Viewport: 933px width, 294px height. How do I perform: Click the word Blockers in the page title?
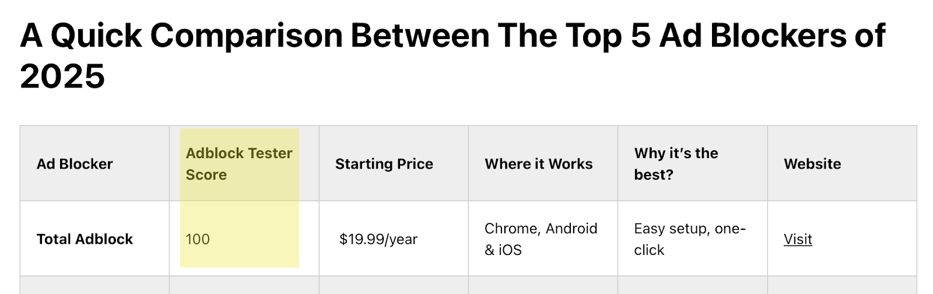click(x=778, y=36)
